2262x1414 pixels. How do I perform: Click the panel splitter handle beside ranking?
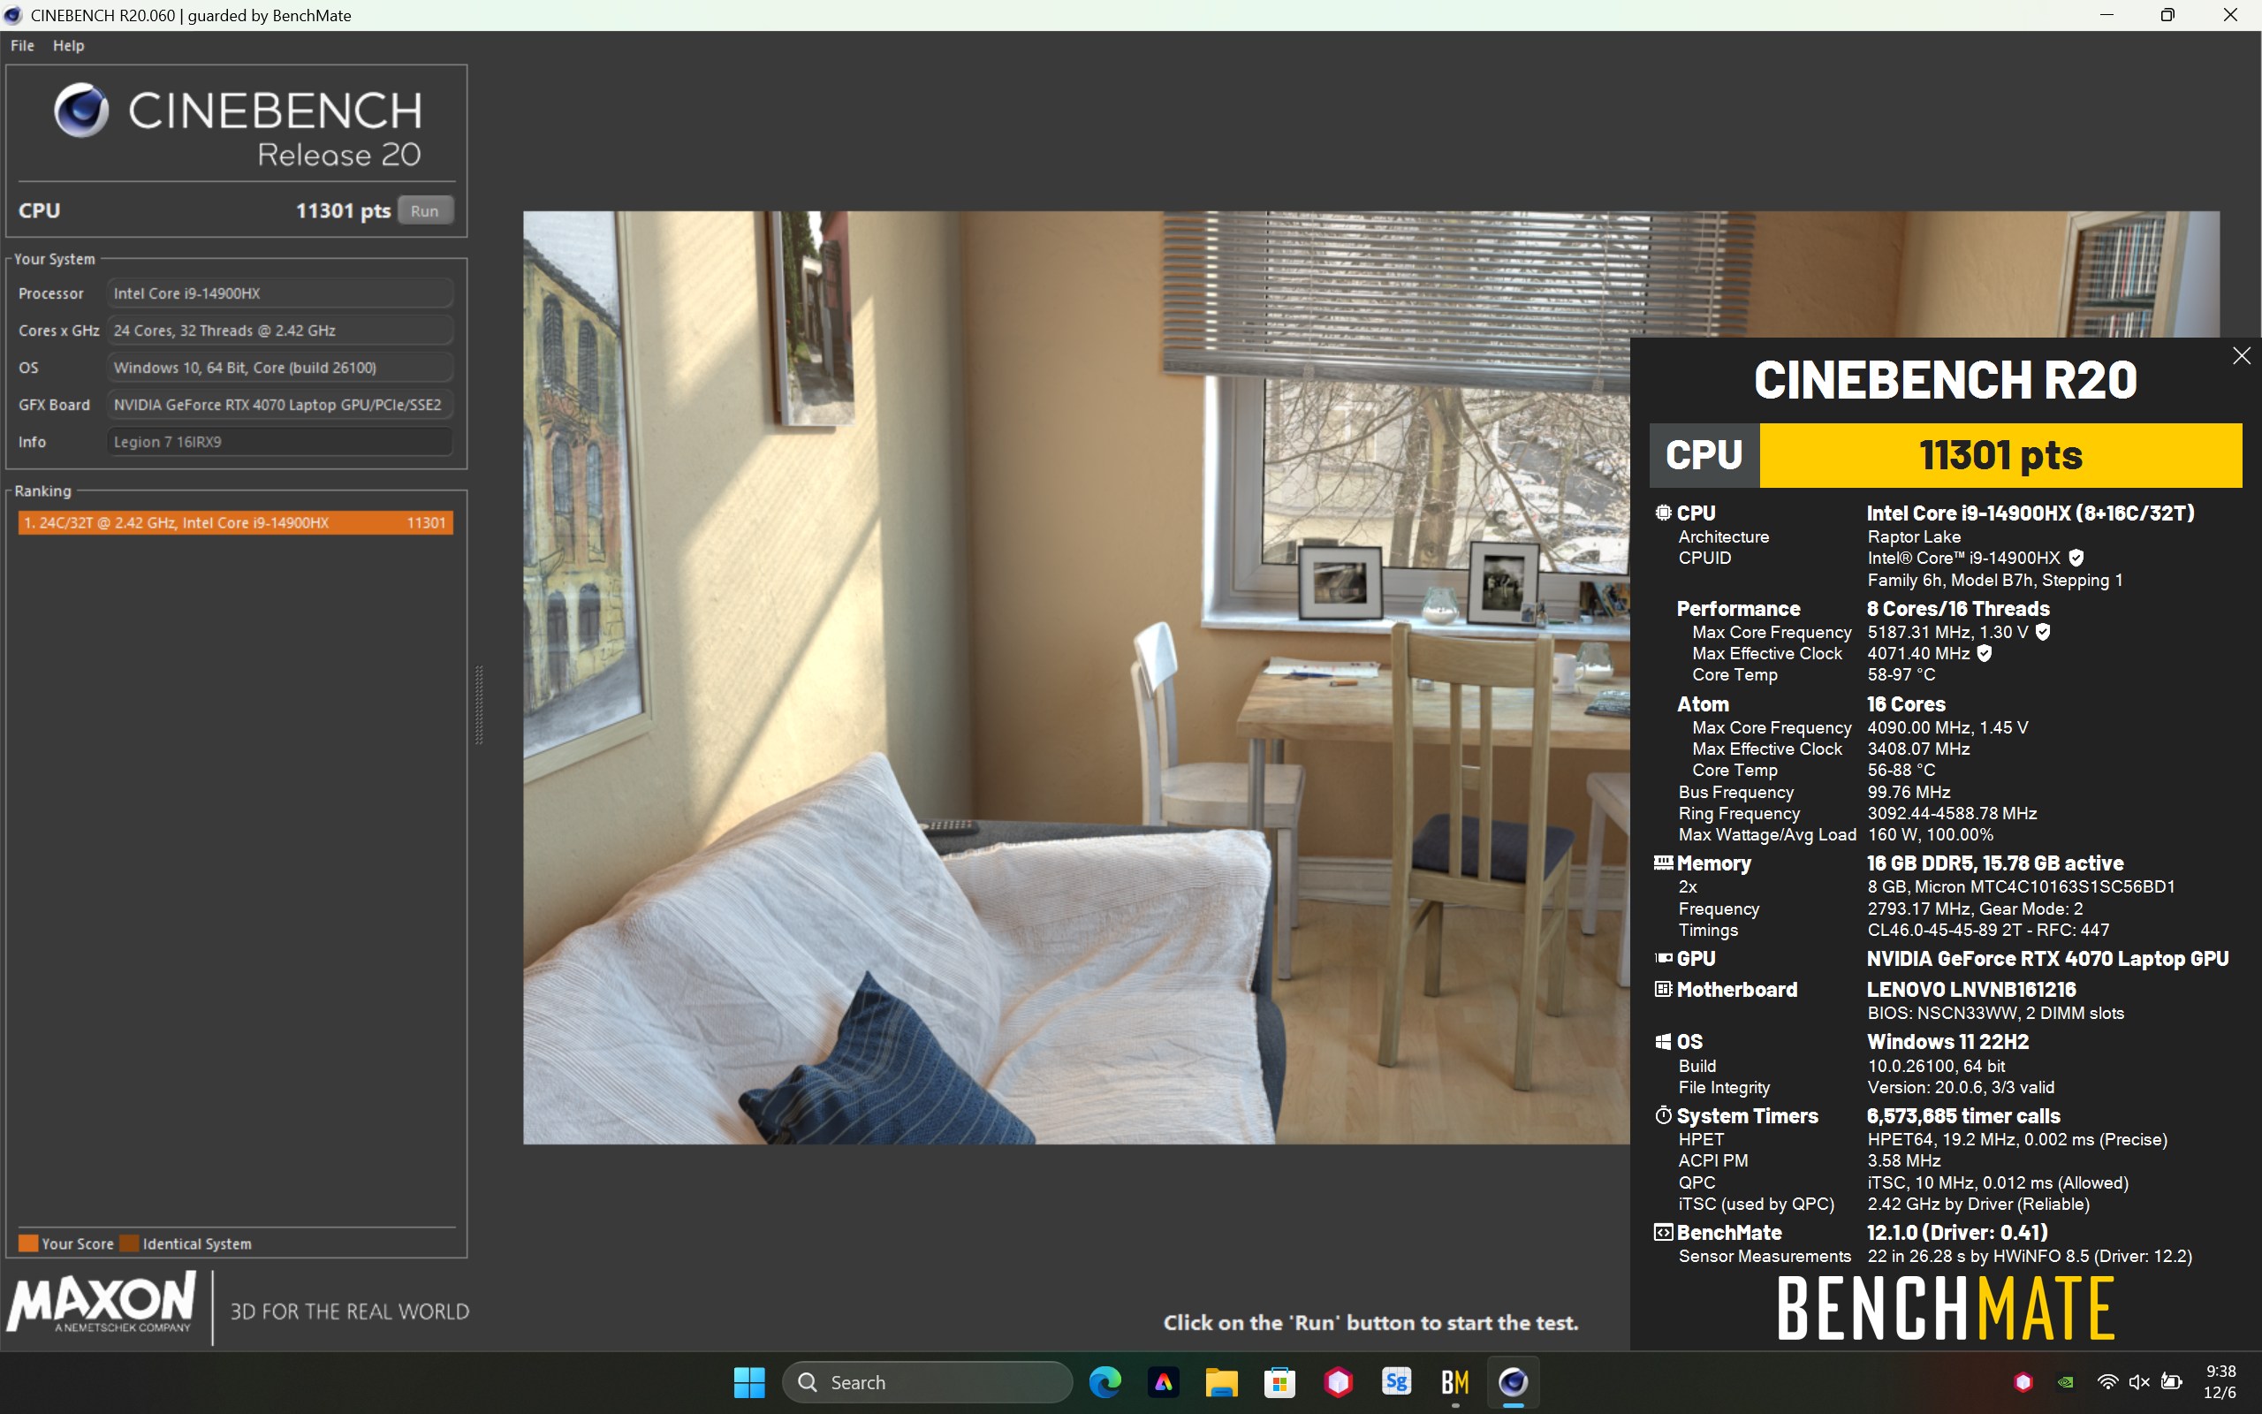tap(480, 705)
